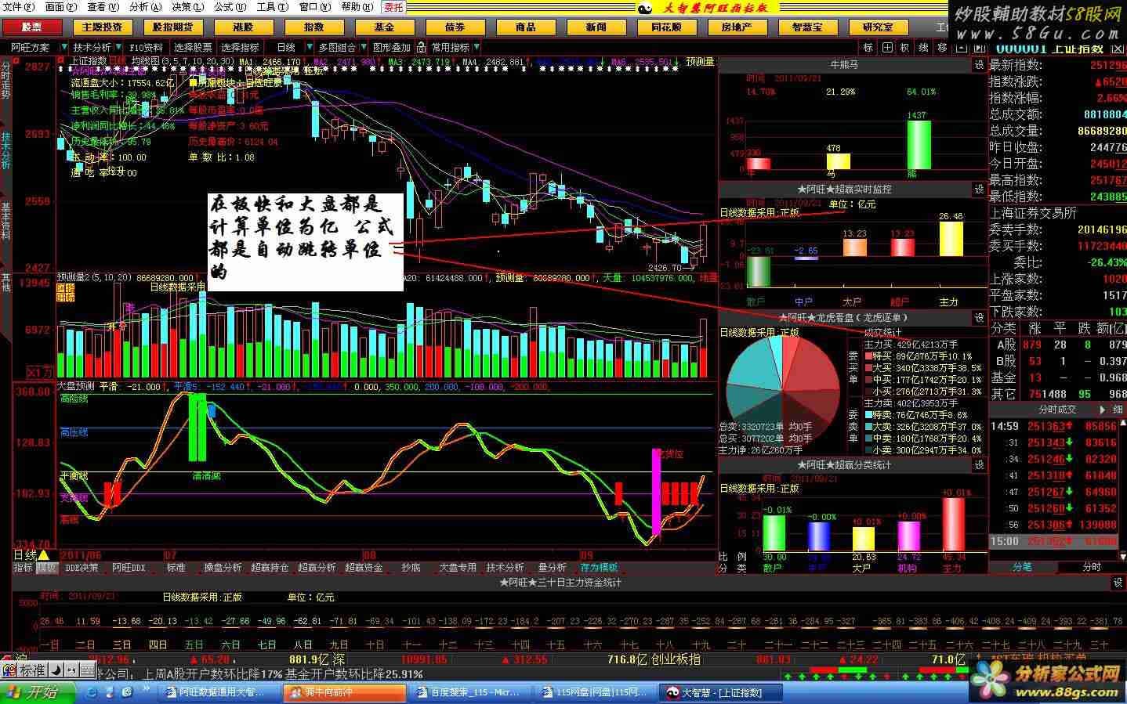Screen dimensions: 1127x704
Task: Click the 线 drawing tool icon
Action: [x=924, y=48]
